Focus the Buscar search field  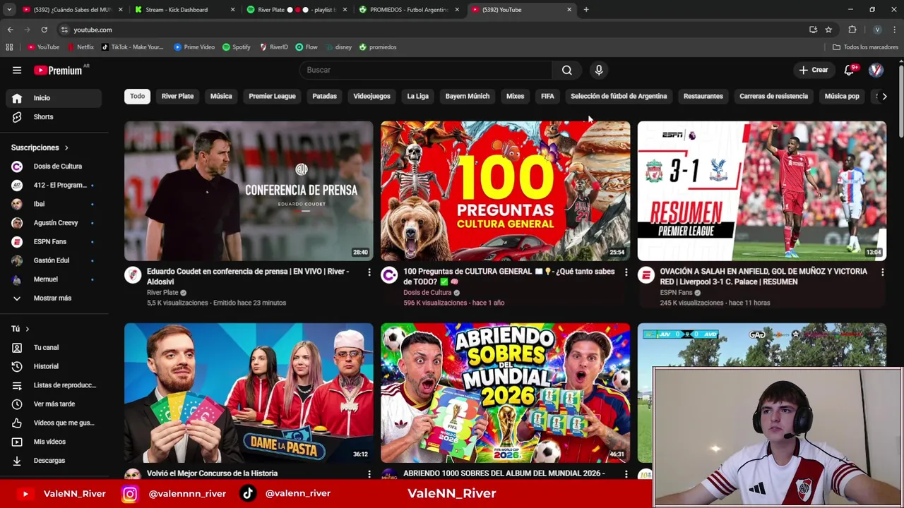tap(426, 70)
